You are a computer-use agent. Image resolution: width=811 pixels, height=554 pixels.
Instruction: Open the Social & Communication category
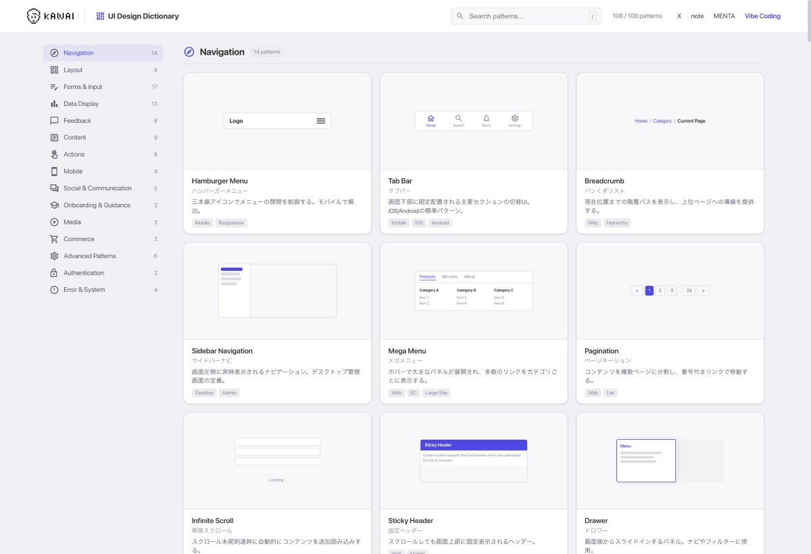point(97,188)
